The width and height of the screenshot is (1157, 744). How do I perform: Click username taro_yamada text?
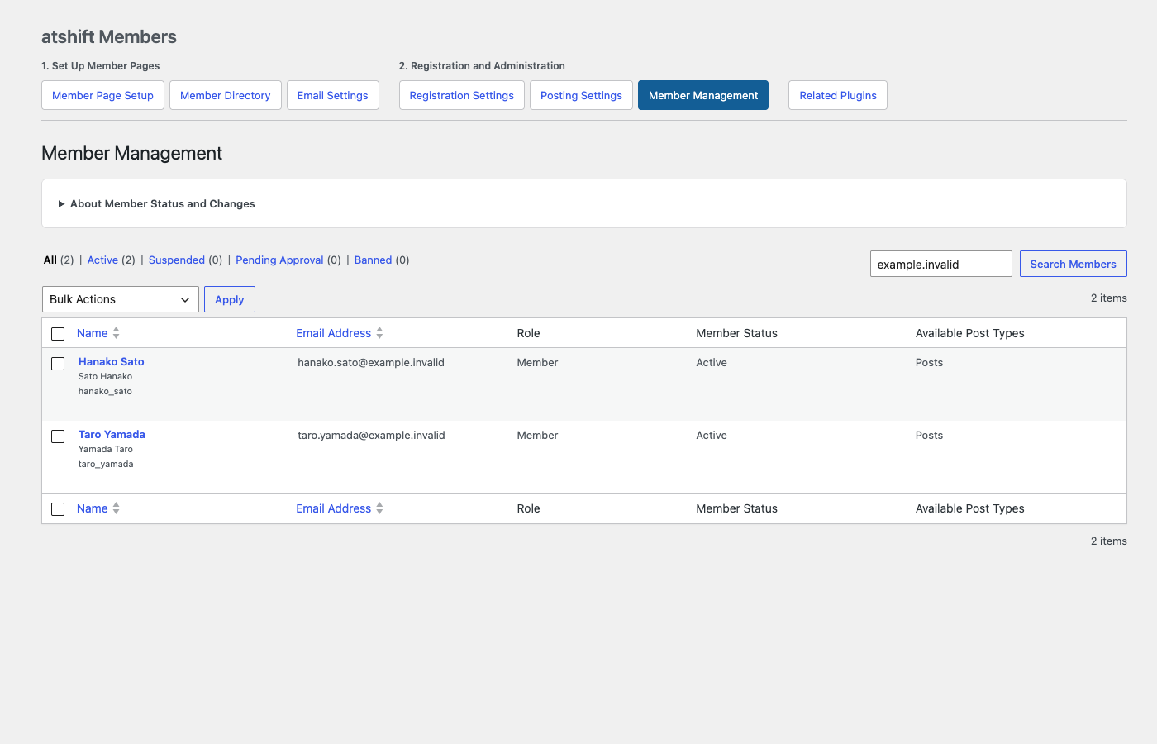(x=106, y=464)
